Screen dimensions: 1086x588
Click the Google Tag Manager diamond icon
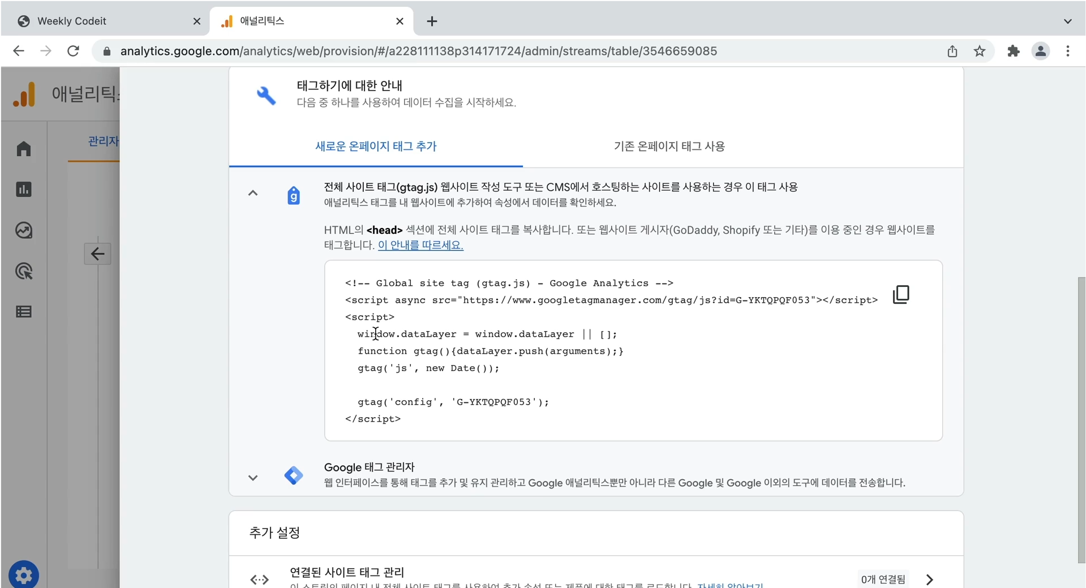point(293,475)
